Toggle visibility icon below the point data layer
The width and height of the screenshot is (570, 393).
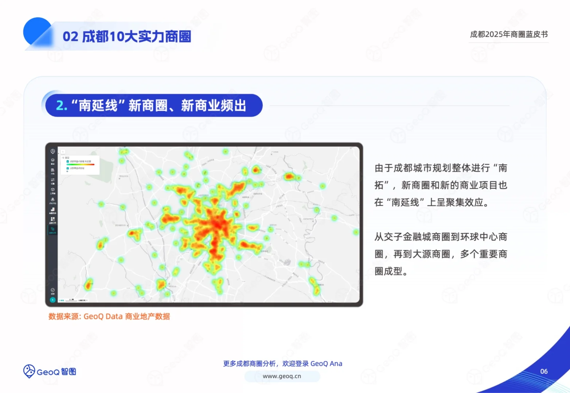[x=67, y=171]
